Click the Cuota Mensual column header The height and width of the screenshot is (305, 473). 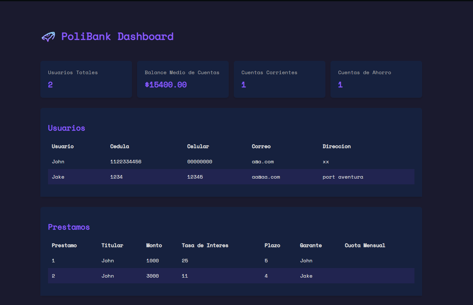[365, 245]
